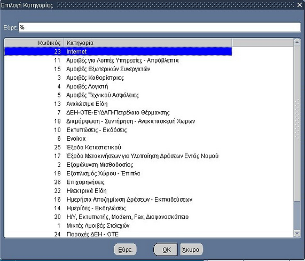Select ΔΕΗ-ΟΤΕ-ΕΥΔΑΠ-Πετρέλαιο Θέρμανσης row
Screen dimensions: 305x261
[118, 112]
